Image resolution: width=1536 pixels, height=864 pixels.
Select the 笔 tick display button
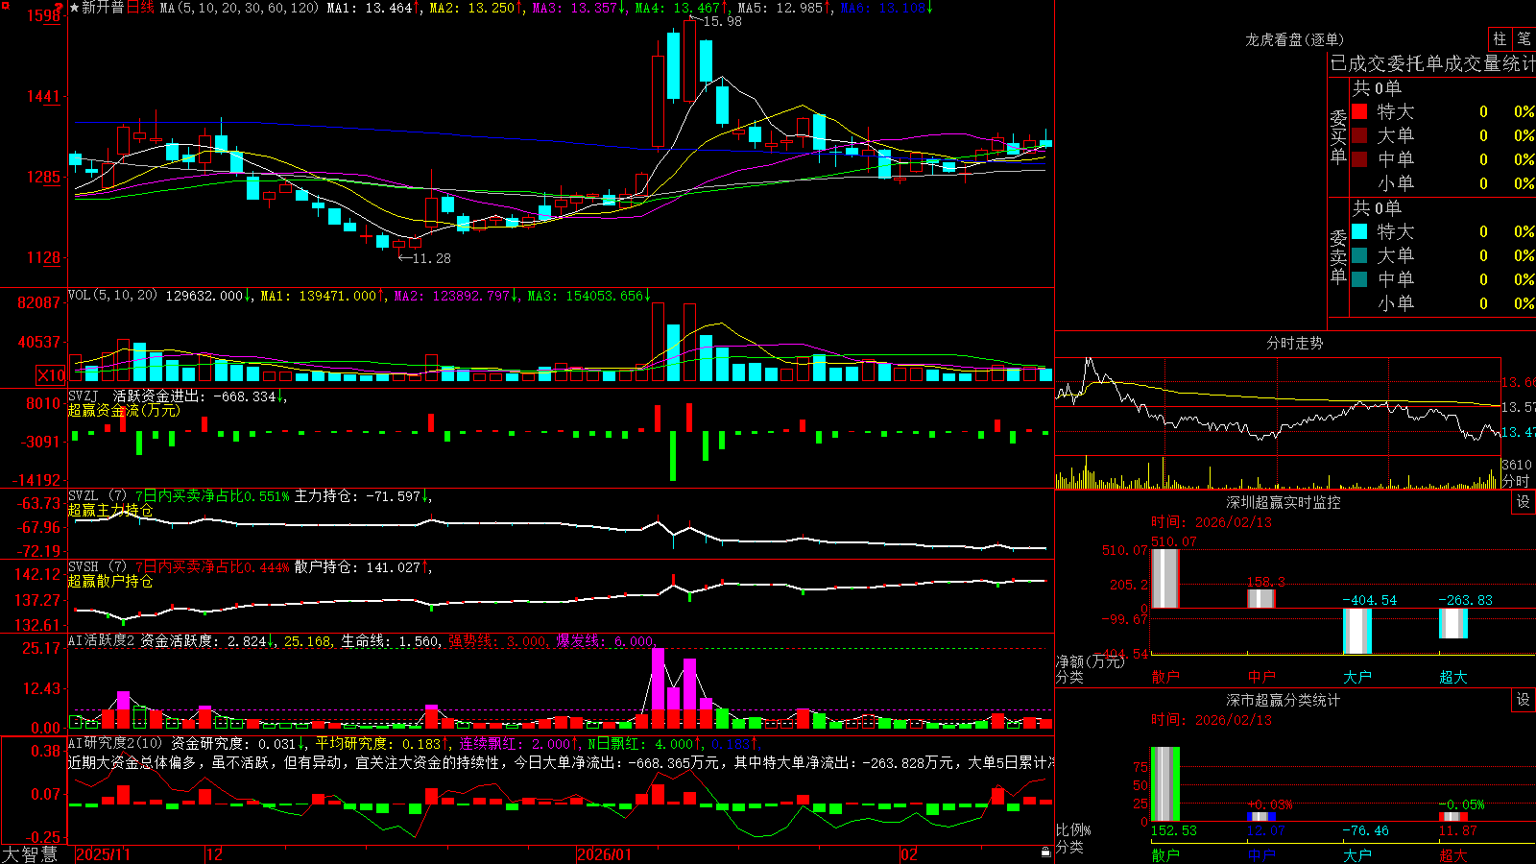(1524, 39)
